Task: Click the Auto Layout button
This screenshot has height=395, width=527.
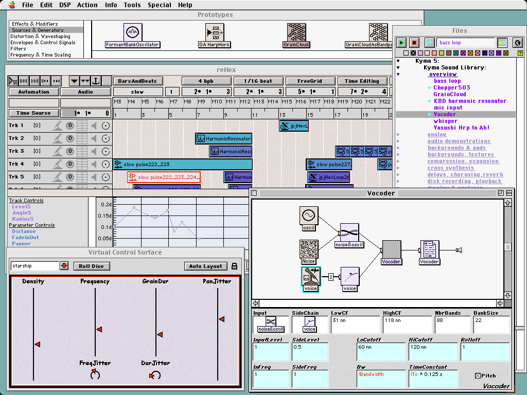Action: 206,266
